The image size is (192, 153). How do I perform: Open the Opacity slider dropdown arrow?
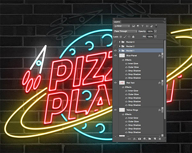point(156,31)
